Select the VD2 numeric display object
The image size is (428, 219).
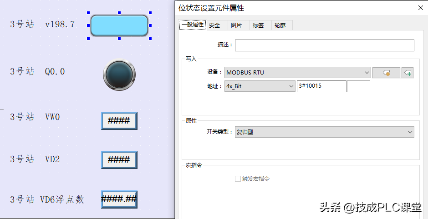[119, 160]
